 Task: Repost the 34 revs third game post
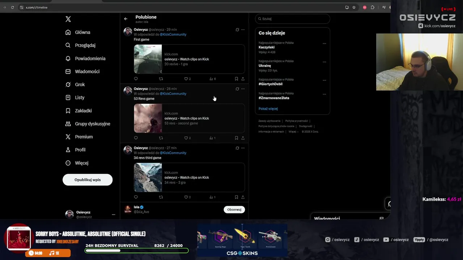(161, 197)
